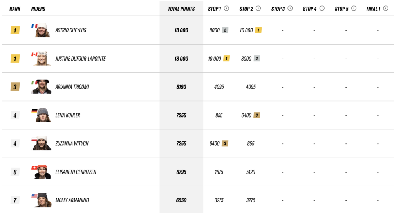The height and width of the screenshot is (213, 401).
Task: Click Lena Kohler's Stop 2 bronze badge
Action: pos(257,115)
